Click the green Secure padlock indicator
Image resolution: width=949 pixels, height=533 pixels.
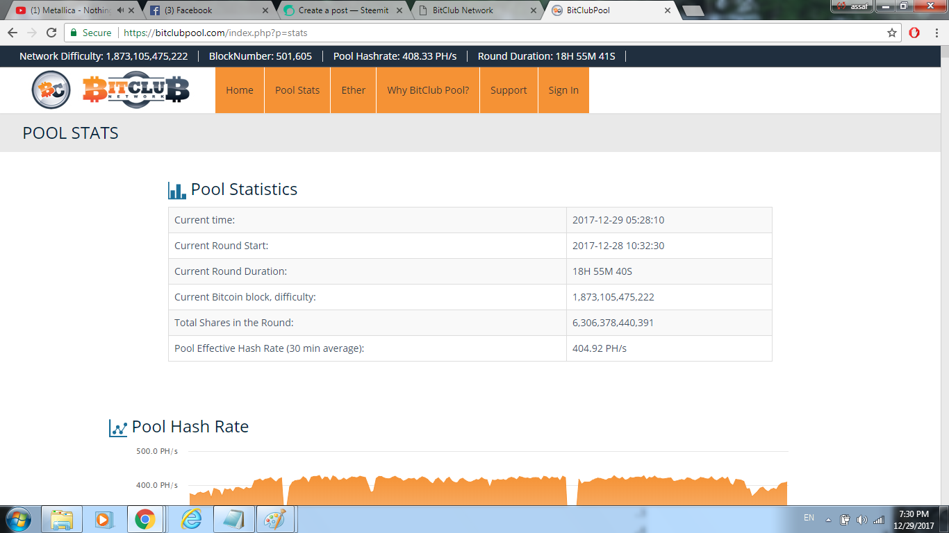[91, 33]
